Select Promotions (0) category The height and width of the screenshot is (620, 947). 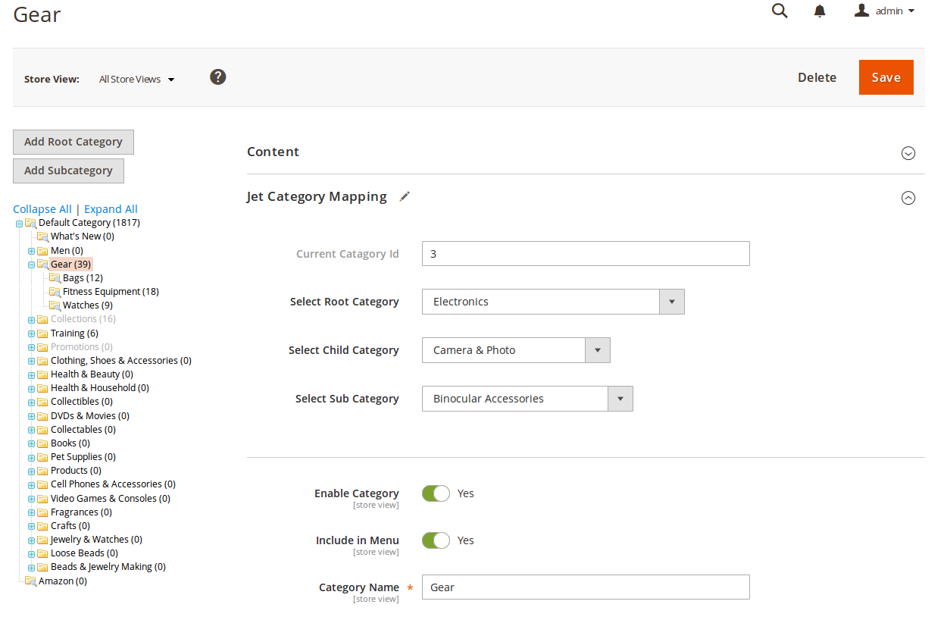click(82, 347)
